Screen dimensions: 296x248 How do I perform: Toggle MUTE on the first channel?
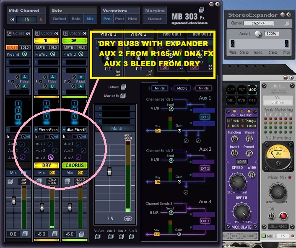[x=12, y=47]
